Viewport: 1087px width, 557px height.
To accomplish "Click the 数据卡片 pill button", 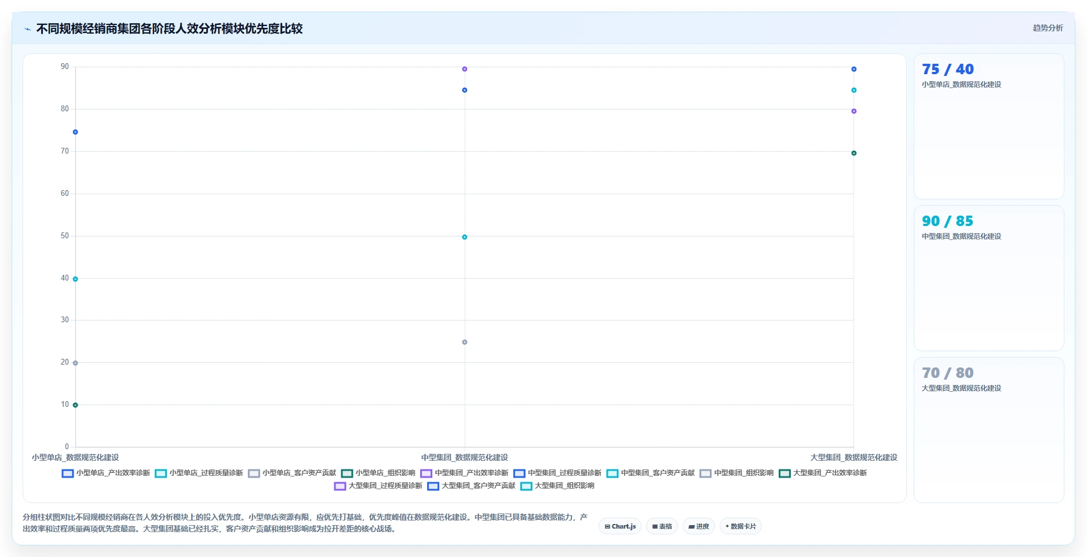I will click(x=741, y=526).
